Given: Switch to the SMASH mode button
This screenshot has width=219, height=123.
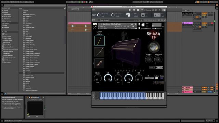Looking at the screenshot, I should [159, 67].
